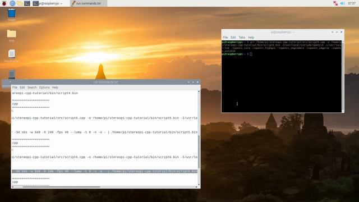Select the dark document icon on desktop
Screen dimensions: 359x202
click(12, 75)
